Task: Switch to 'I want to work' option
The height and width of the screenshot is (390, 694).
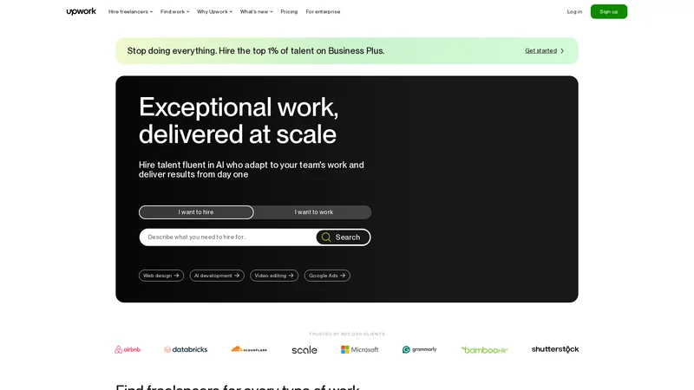Action: (313, 212)
